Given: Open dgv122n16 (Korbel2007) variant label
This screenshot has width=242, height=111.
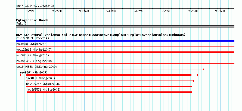Looking at the screenshot, I should 34,50.
